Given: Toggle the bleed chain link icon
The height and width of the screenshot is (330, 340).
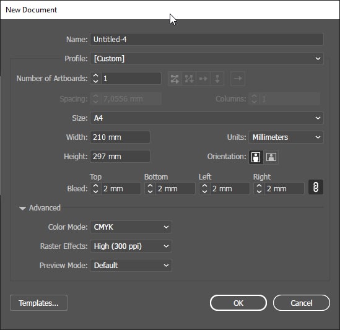Looking at the screenshot, I should tap(316, 187).
